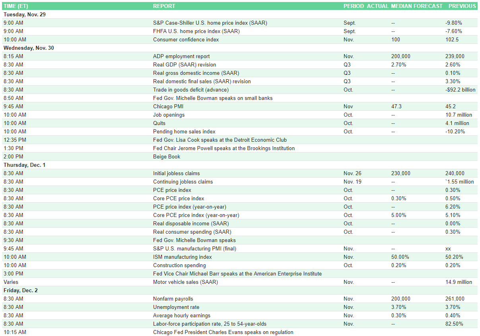This screenshot has height=336, width=480.
Task: Click previous value 4.1 million
Action: [x=457, y=123]
